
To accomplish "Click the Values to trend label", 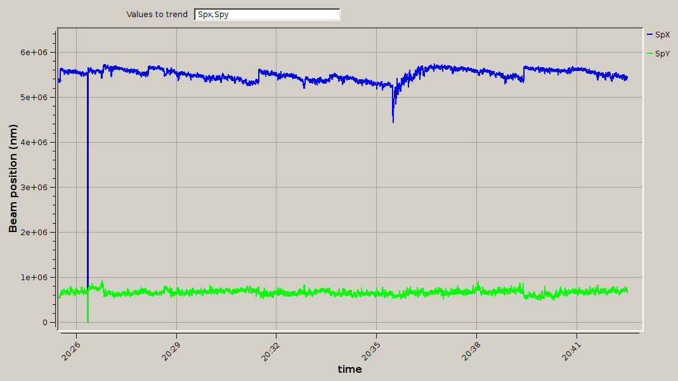I will tap(157, 15).
